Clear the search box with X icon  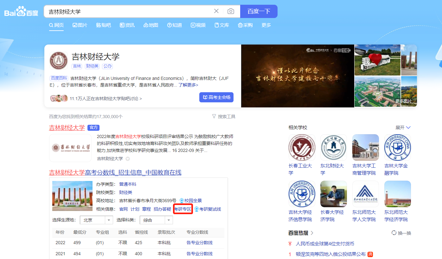(216, 11)
